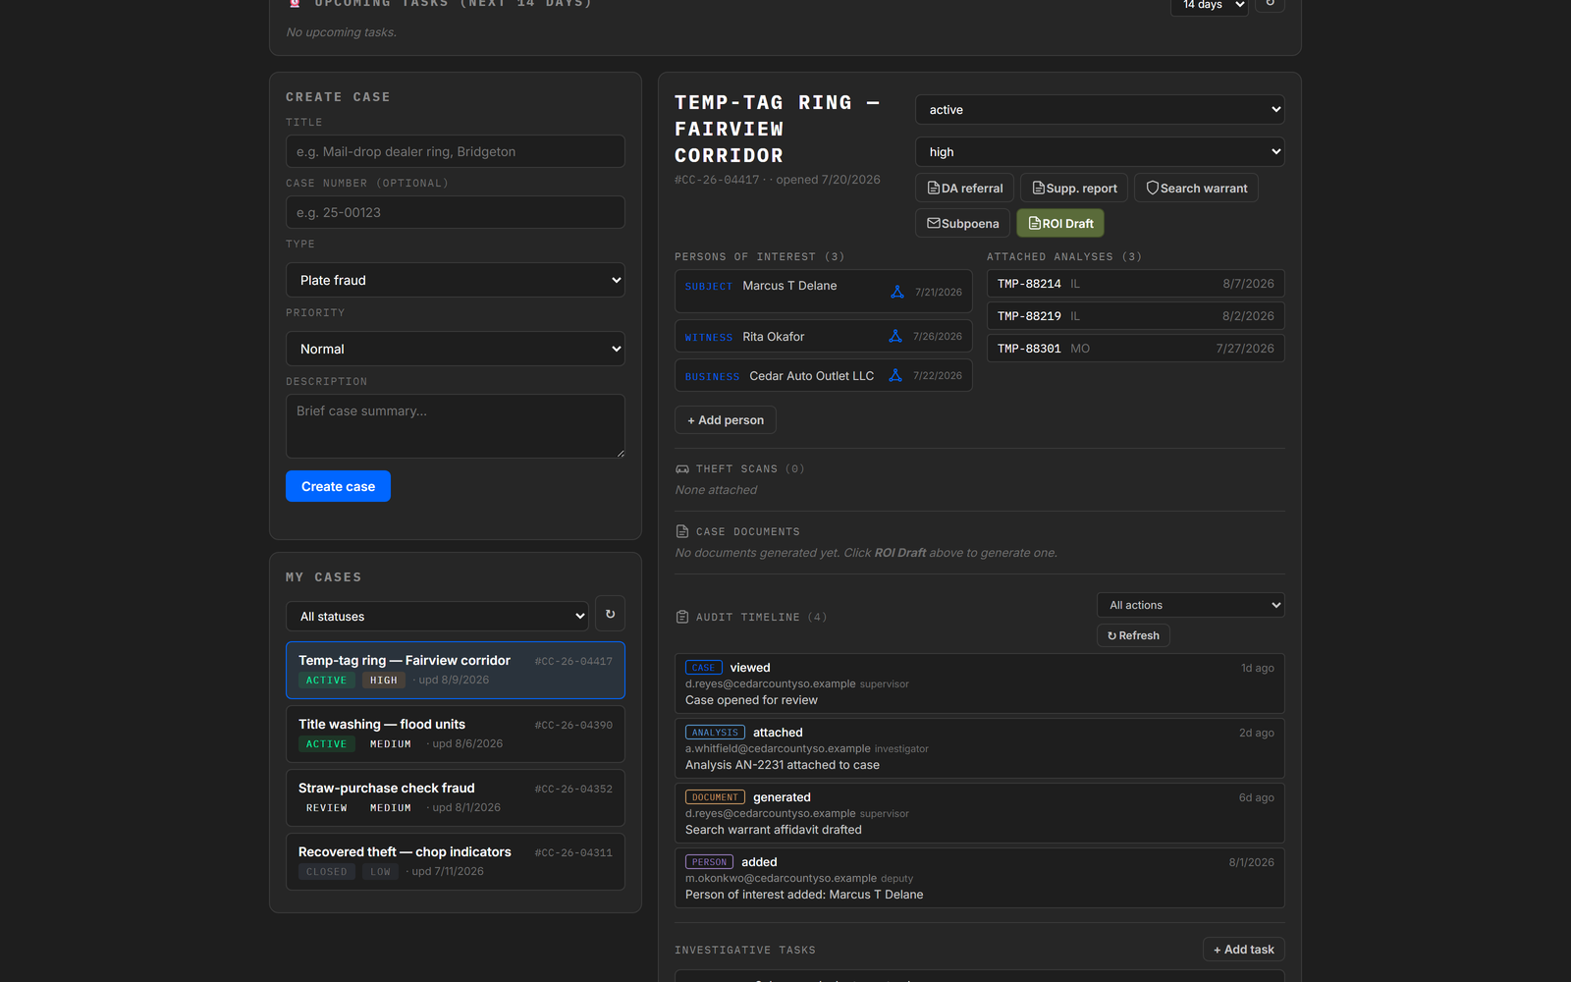Image resolution: width=1571 pixels, height=982 pixels.
Task: Open link graph for Marcus T Delane
Action: [896, 292]
